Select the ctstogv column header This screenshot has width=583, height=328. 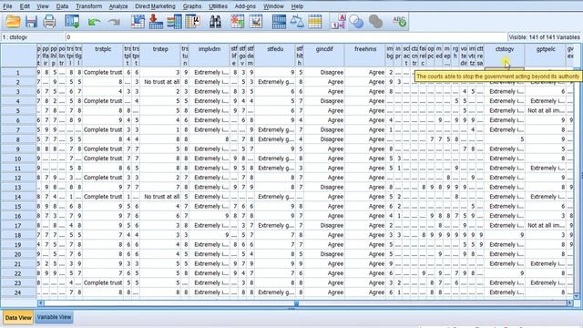505,56
